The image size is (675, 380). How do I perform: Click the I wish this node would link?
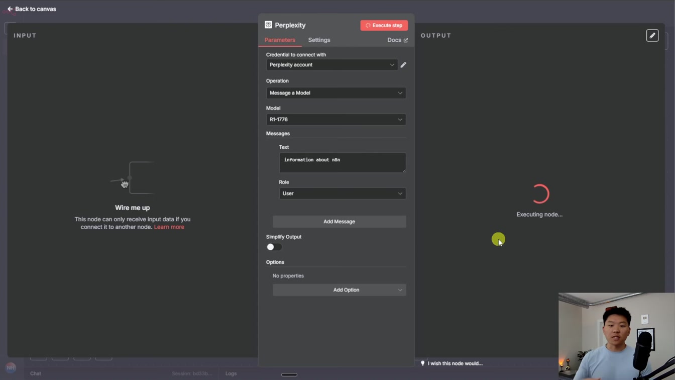tap(455, 363)
